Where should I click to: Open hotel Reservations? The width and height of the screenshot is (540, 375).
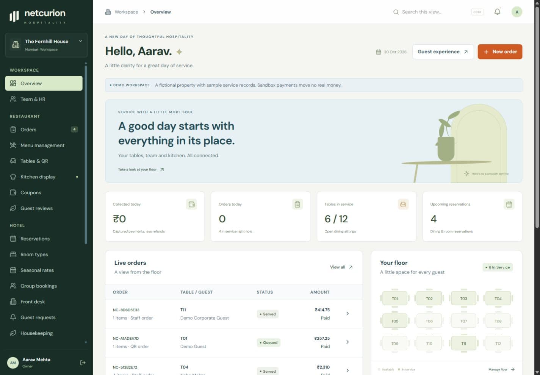click(44, 239)
